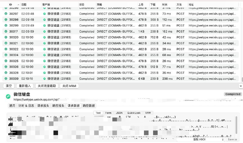The height and width of the screenshot is (143, 243).
Task: Click WeChat keyboard client icon in row 30326
Action: (x=44, y=67)
